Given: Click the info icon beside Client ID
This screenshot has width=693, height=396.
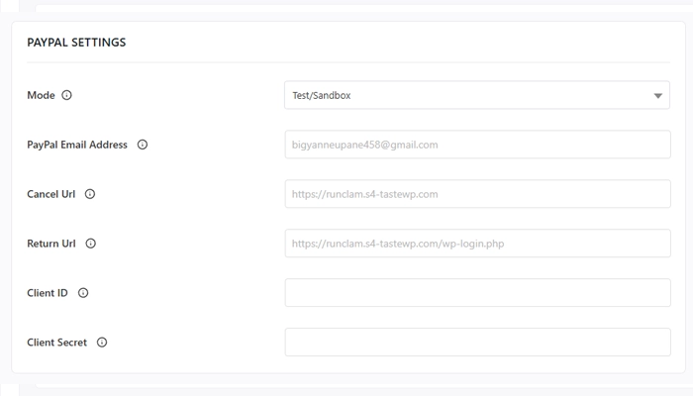Looking at the screenshot, I should click(x=83, y=293).
